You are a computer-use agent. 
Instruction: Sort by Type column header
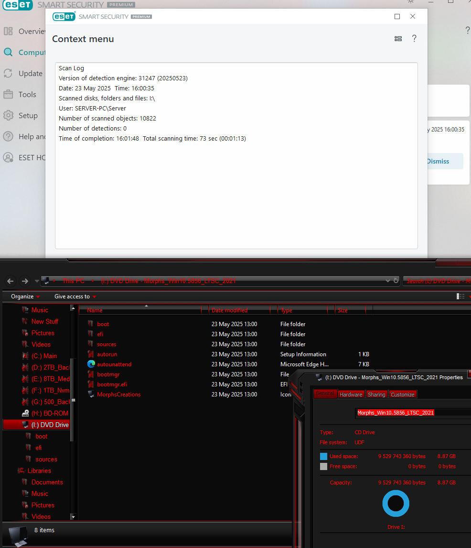(x=303, y=310)
